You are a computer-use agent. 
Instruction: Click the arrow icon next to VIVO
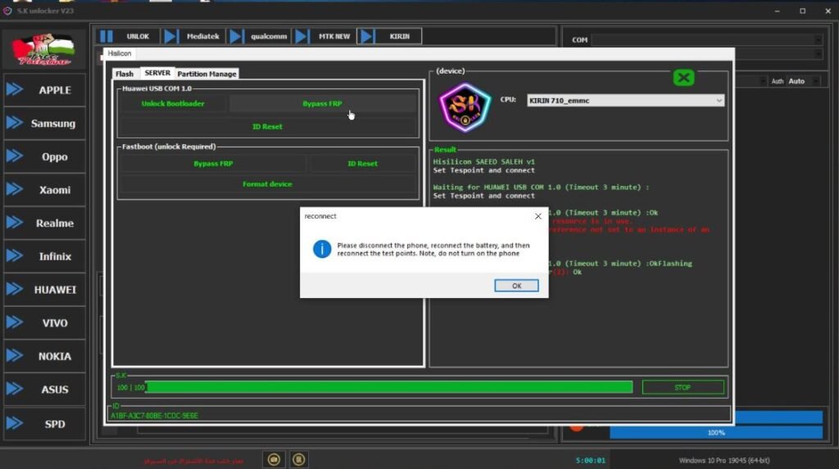tap(15, 322)
